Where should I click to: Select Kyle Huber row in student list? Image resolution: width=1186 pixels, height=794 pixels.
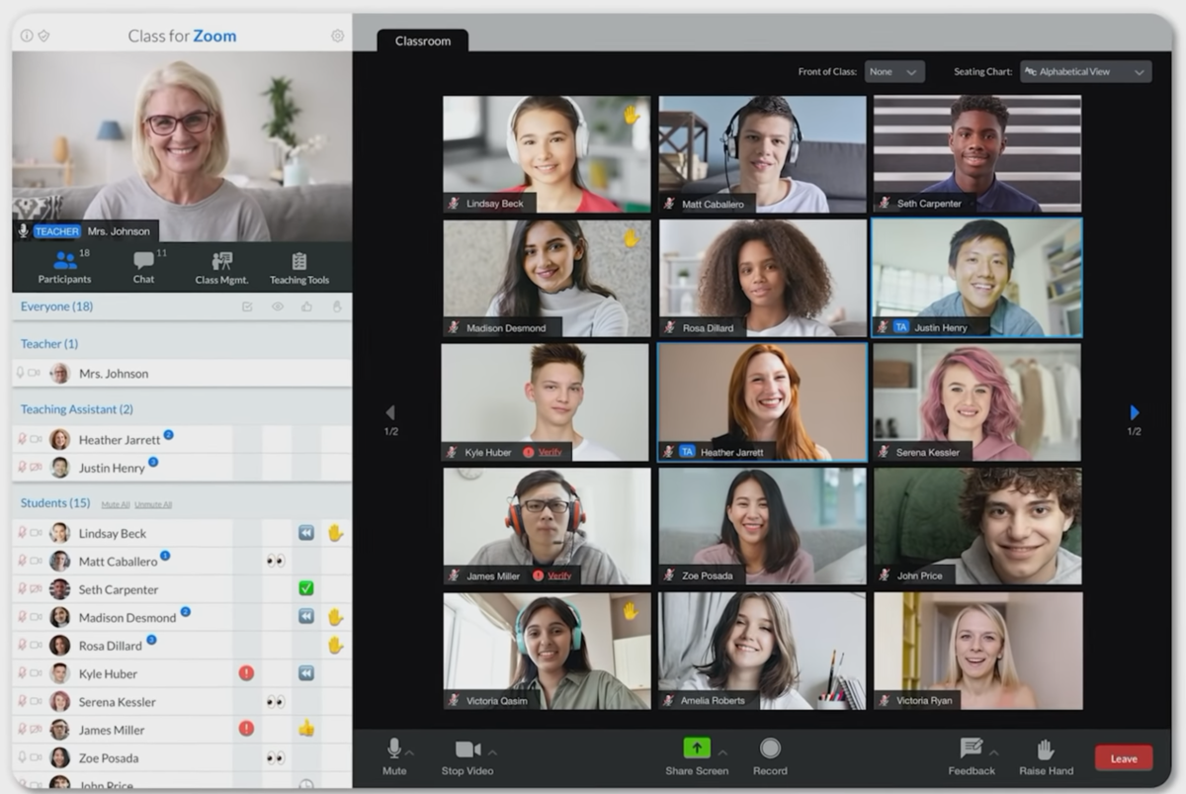point(182,673)
